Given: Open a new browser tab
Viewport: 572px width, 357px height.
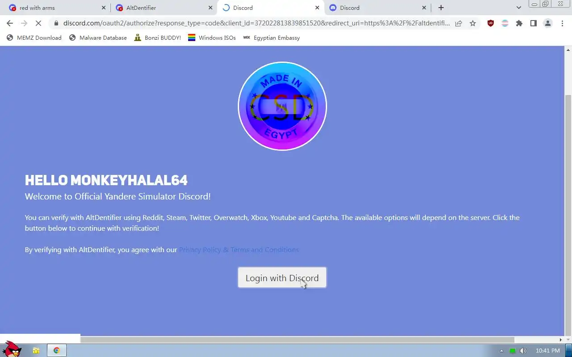Looking at the screenshot, I should (x=441, y=8).
